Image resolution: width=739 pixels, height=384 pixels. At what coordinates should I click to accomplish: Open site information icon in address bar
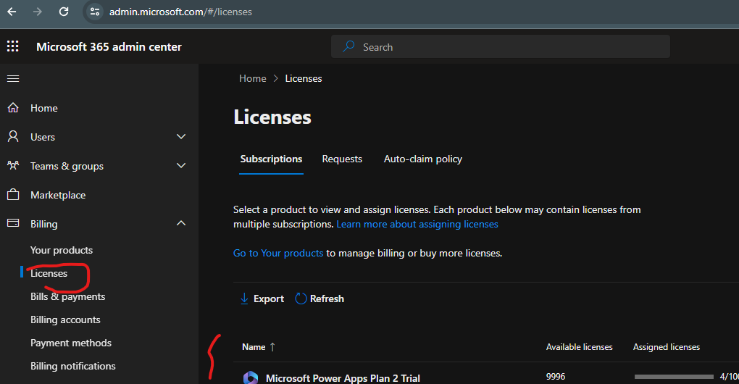(x=95, y=12)
